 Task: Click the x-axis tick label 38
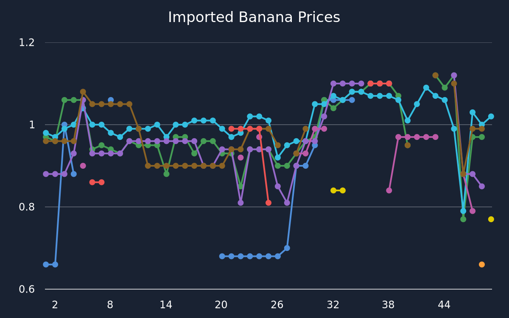389,305
